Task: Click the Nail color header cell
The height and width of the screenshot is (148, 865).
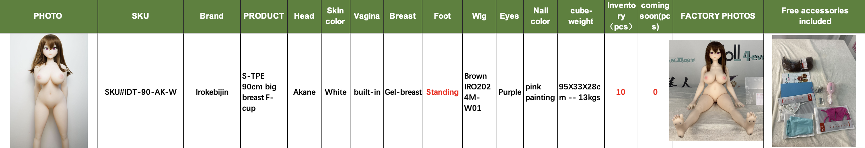Action: point(540,16)
